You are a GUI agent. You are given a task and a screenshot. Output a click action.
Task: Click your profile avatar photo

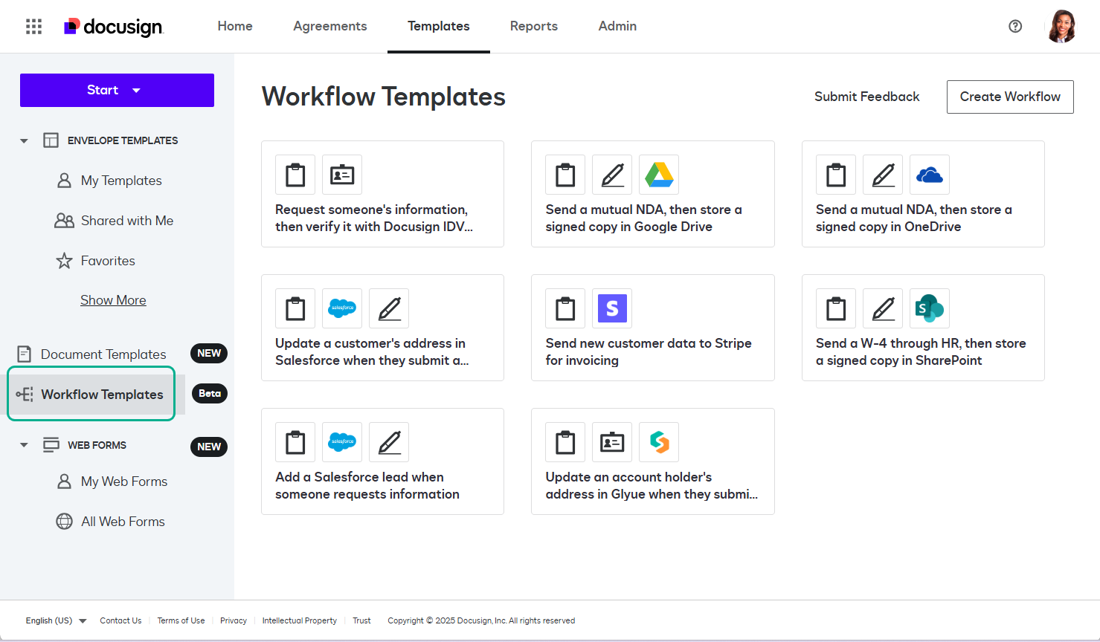[x=1062, y=26]
